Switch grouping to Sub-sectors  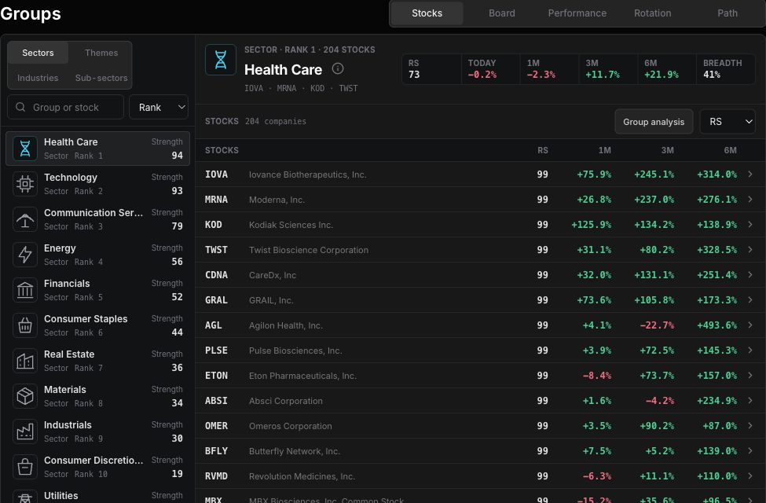pyautogui.click(x=101, y=78)
